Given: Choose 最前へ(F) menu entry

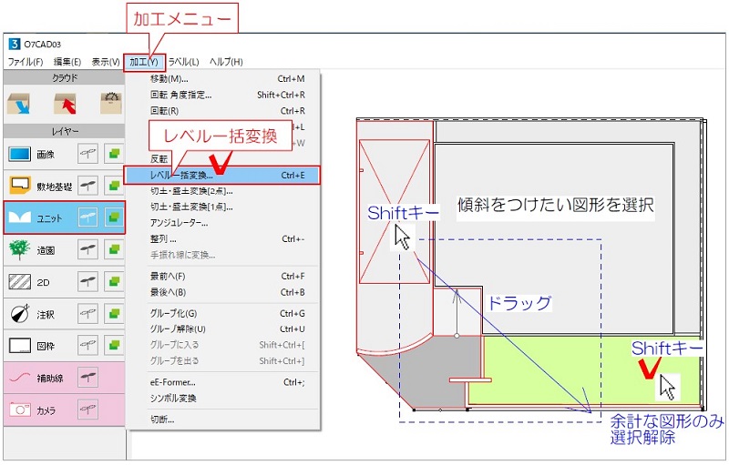Looking at the screenshot, I should pos(223,276).
